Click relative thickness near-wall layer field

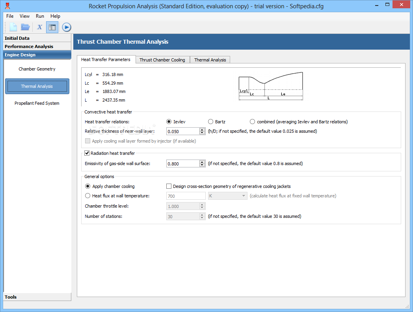183,131
